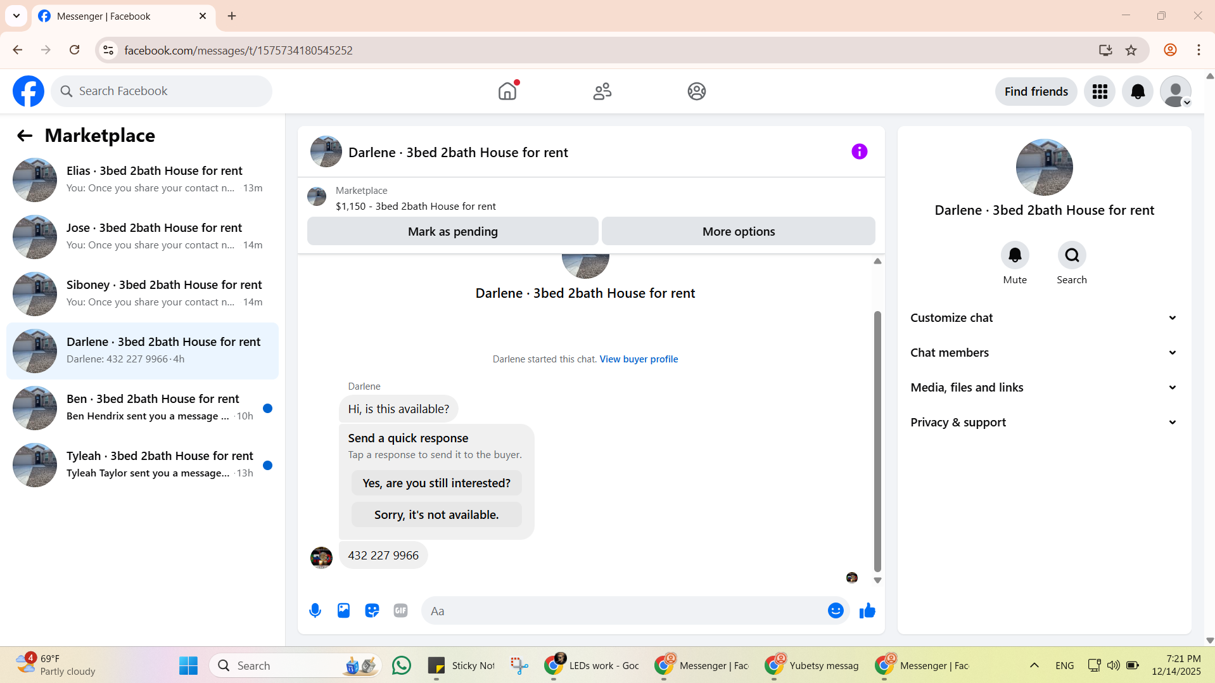This screenshot has width=1215, height=683.
Task: Click the chat scrollbar thumb
Action: coord(877,441)
